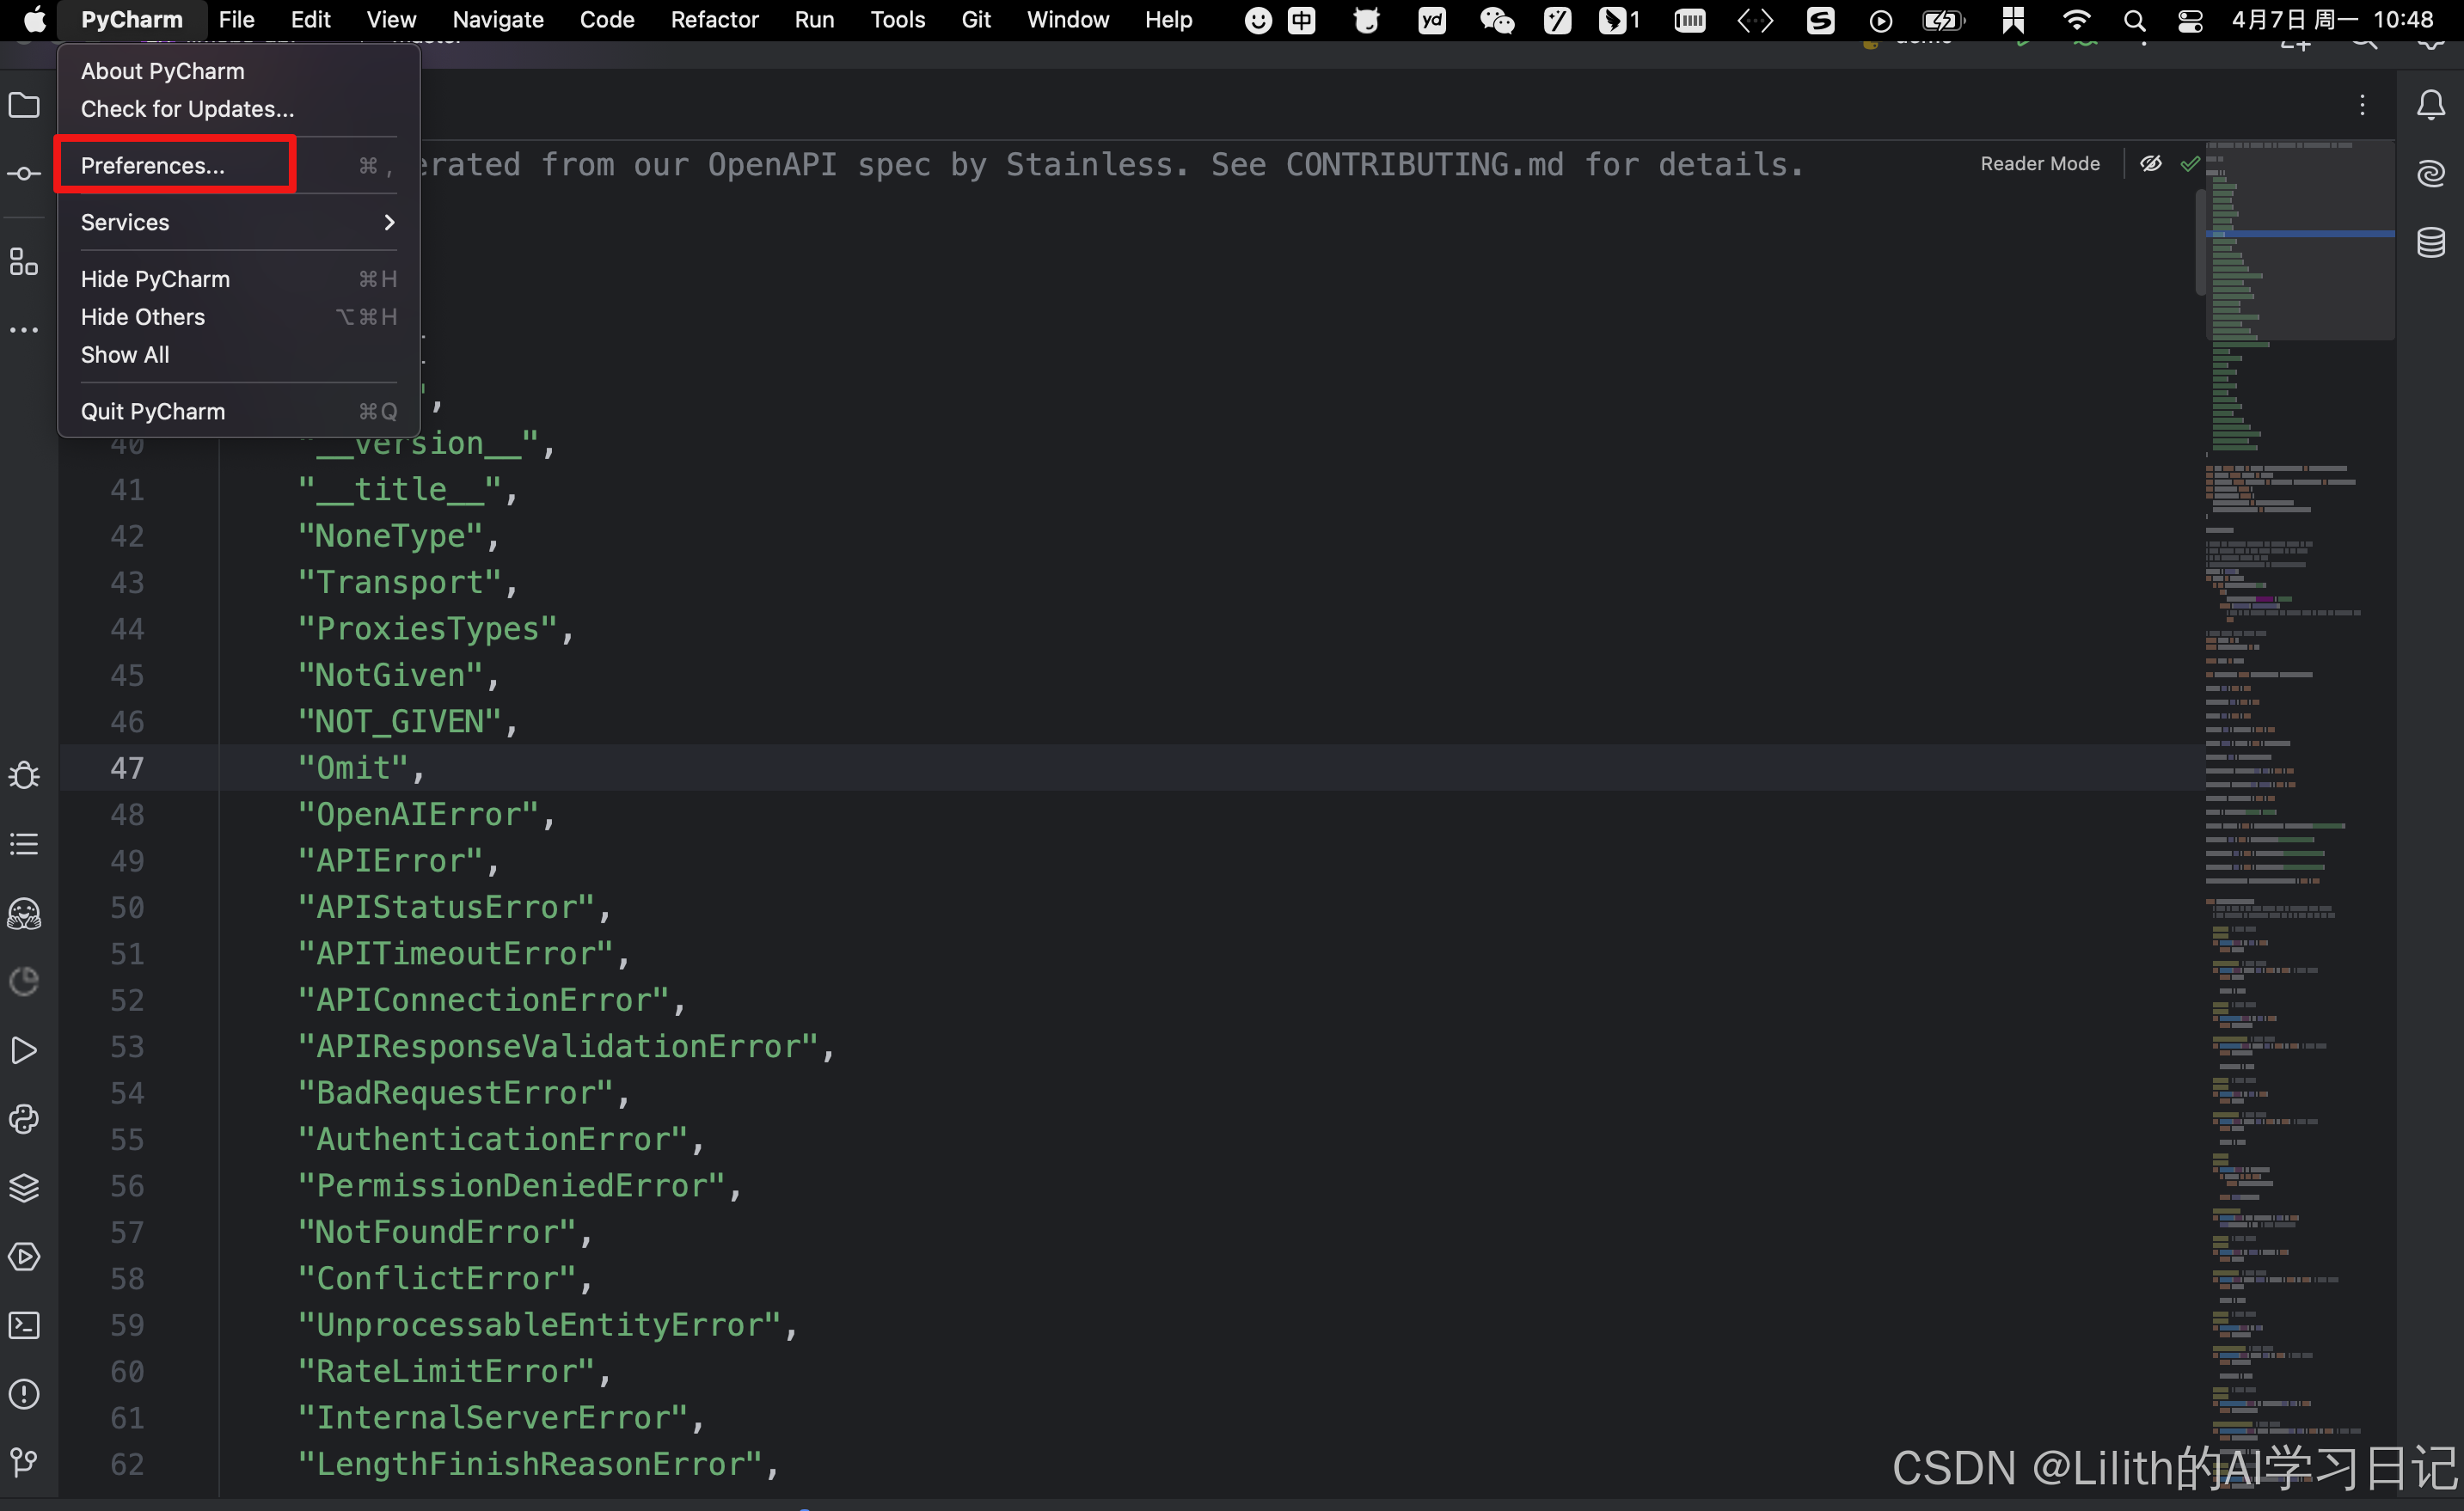Screen dimensions: 2464x1511
Task: Toggle the crossed-eye inspections highlighting icon
Action: pyautogui.click(x=2150, y=164)
